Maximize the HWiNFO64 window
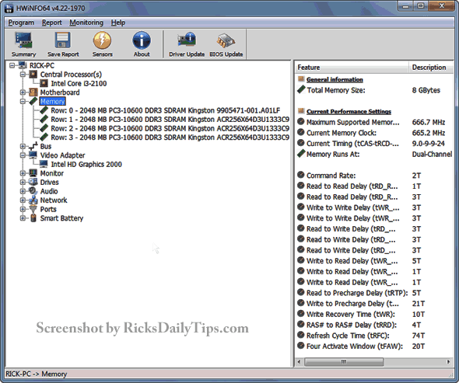 point(420,6)
